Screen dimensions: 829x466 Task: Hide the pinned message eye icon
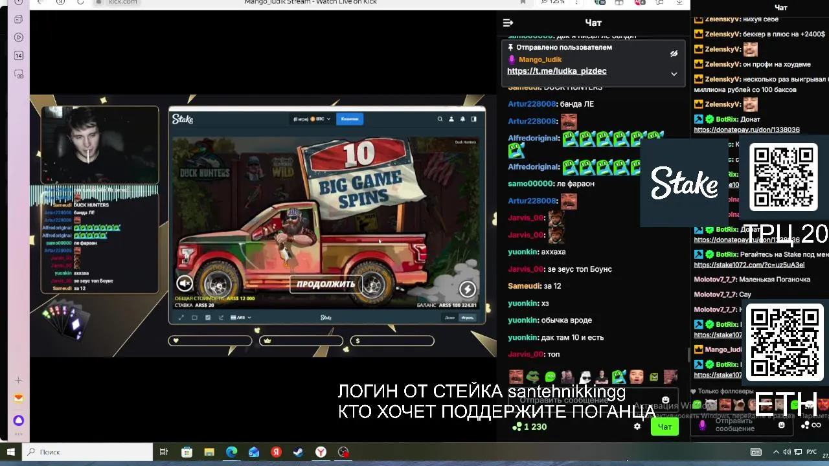click(x=674, y=54)
